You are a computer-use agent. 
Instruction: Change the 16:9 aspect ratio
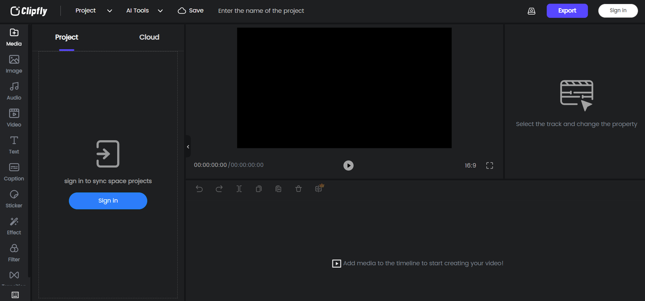click(x=470, y=166)
